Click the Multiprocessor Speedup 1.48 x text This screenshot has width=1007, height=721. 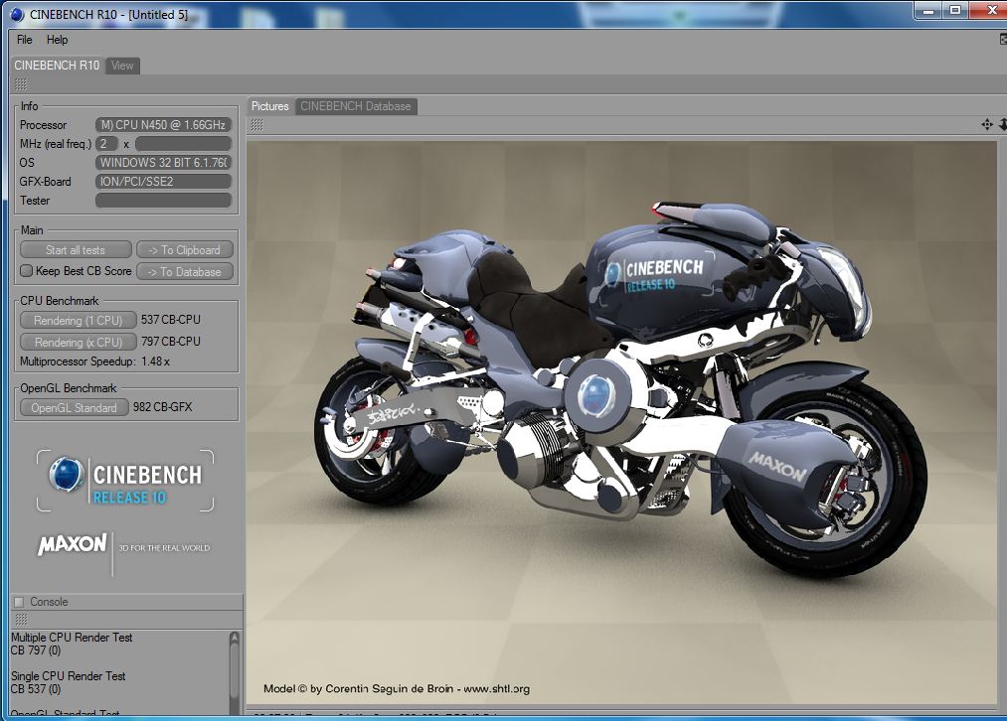tap(94, 361)
